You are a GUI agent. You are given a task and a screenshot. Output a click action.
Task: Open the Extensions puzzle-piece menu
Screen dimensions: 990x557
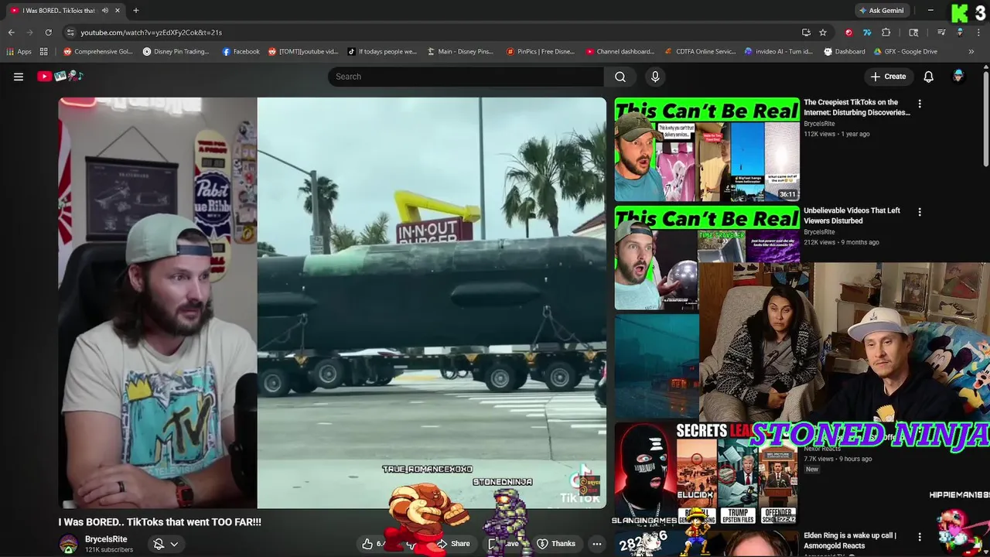[x=886, y=32]
